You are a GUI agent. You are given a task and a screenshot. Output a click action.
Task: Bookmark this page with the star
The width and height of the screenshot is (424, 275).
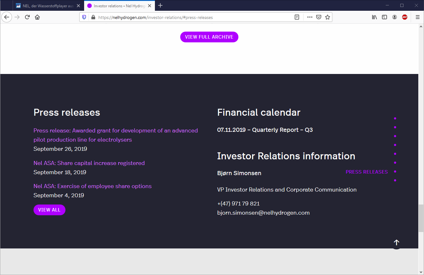[328, 17]
